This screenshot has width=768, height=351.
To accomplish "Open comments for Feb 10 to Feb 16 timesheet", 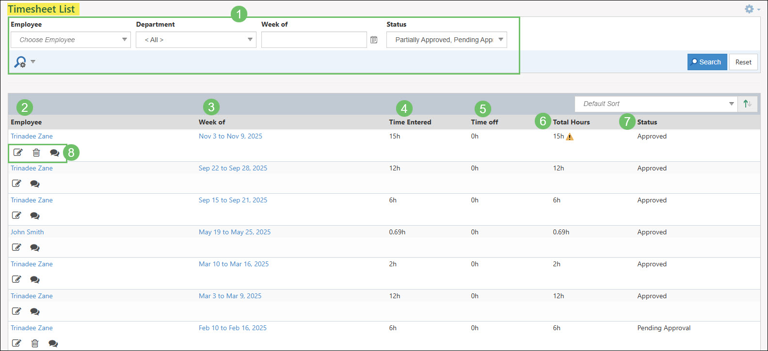I will click(53, 343).
